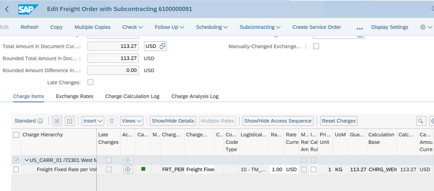This screenshot has width=434, height=191.
Task: Click the Create Service Order button
Action: (316, 27)
